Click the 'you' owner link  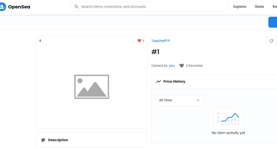pos(172,66)
